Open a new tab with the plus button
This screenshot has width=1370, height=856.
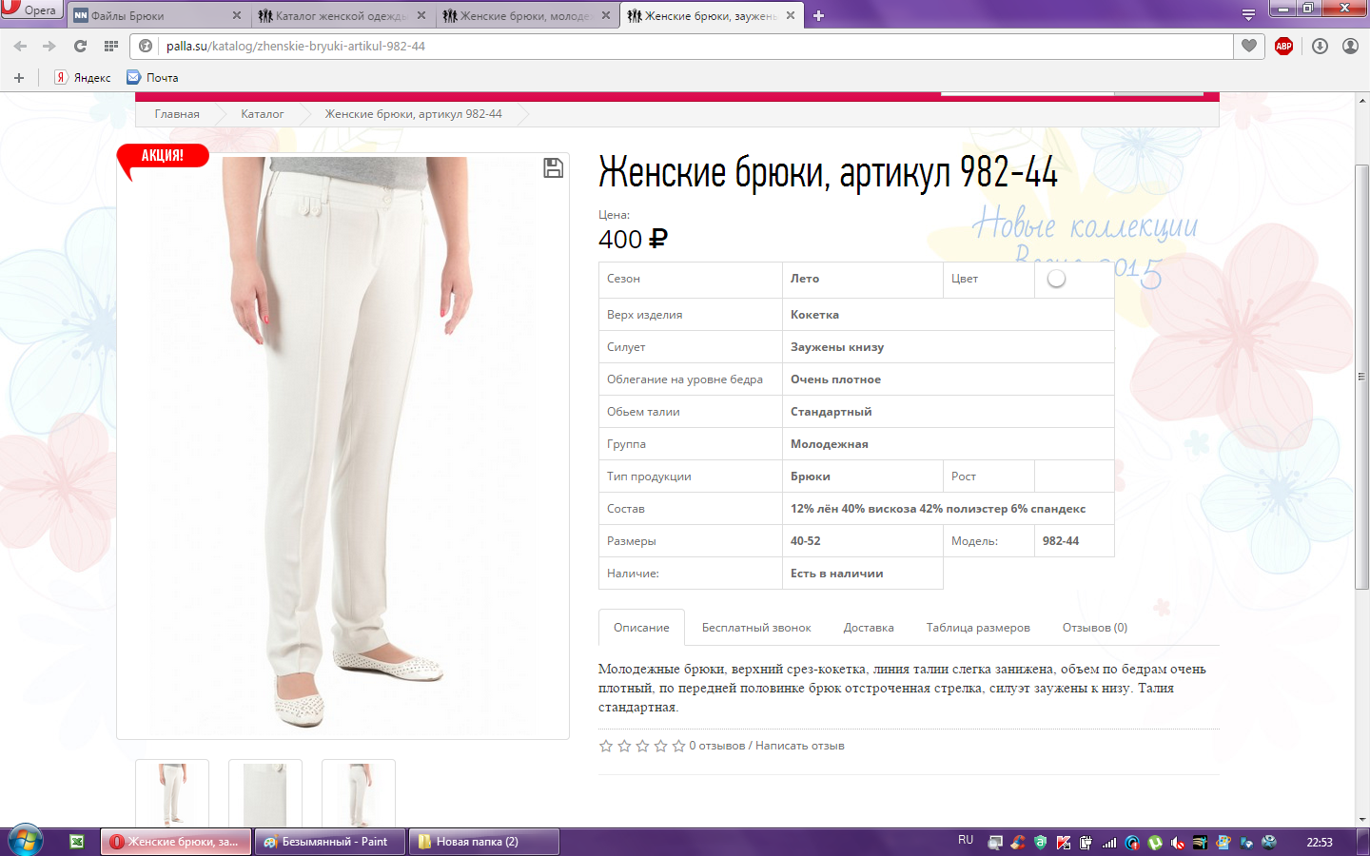tap(818, 15)
